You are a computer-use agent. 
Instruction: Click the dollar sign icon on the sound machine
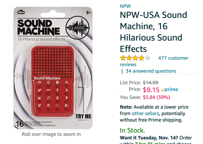point(66,90)
